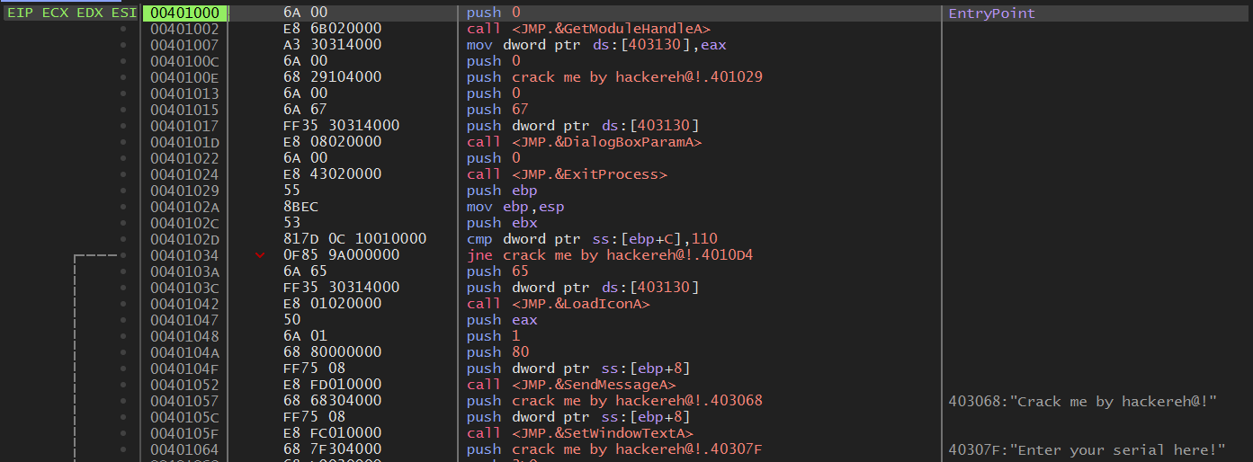Click comment "Enter your serial here!"

click(1087, 449)
